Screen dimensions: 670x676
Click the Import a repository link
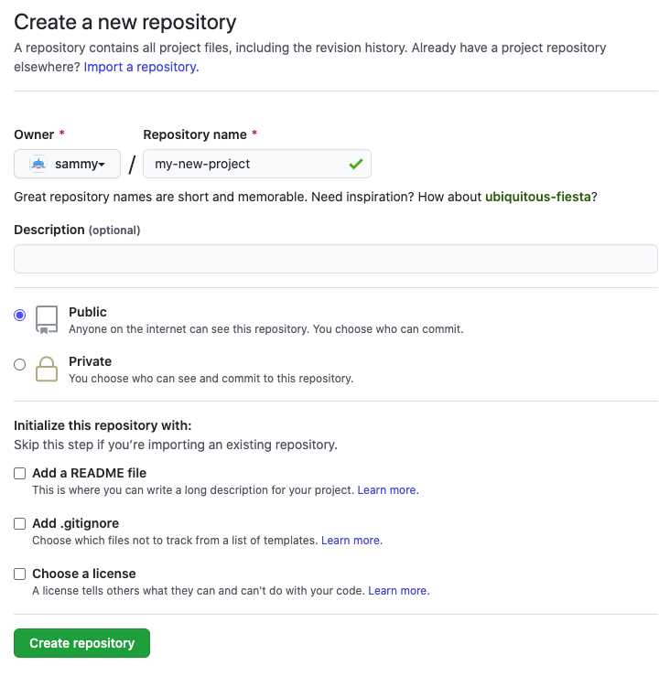141,68
